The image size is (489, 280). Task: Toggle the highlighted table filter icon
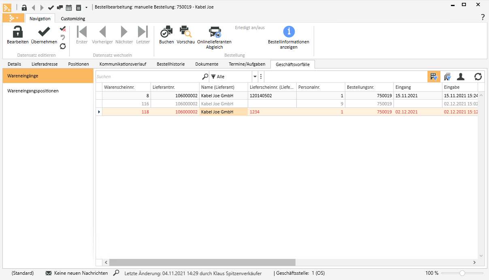click(434, 77)
